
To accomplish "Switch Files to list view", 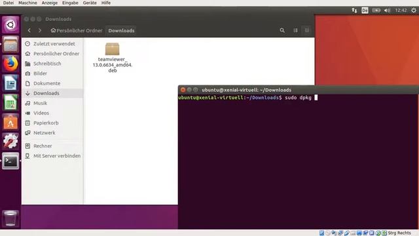I will (295, 31).
